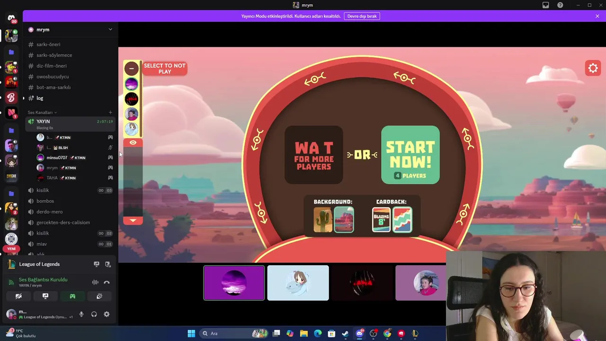
Task: Join gercekten-ders-calisiom voice channel
Action: point(70,223)
